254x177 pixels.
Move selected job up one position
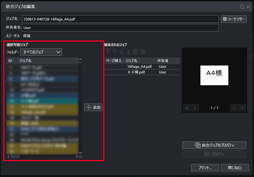[x=115, y=52]
